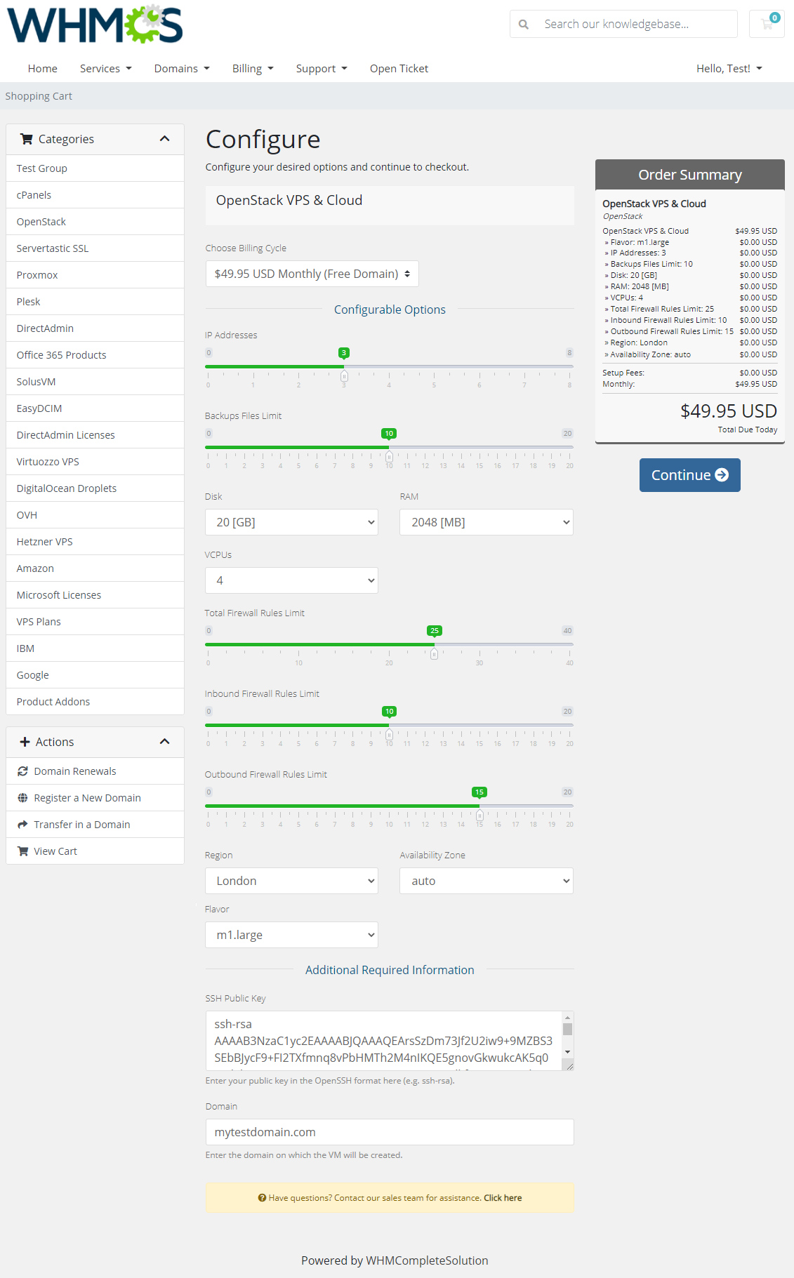Click the Transfer in a Domain arrow icon
794x1278 pixels.
(x=23, y=825)
